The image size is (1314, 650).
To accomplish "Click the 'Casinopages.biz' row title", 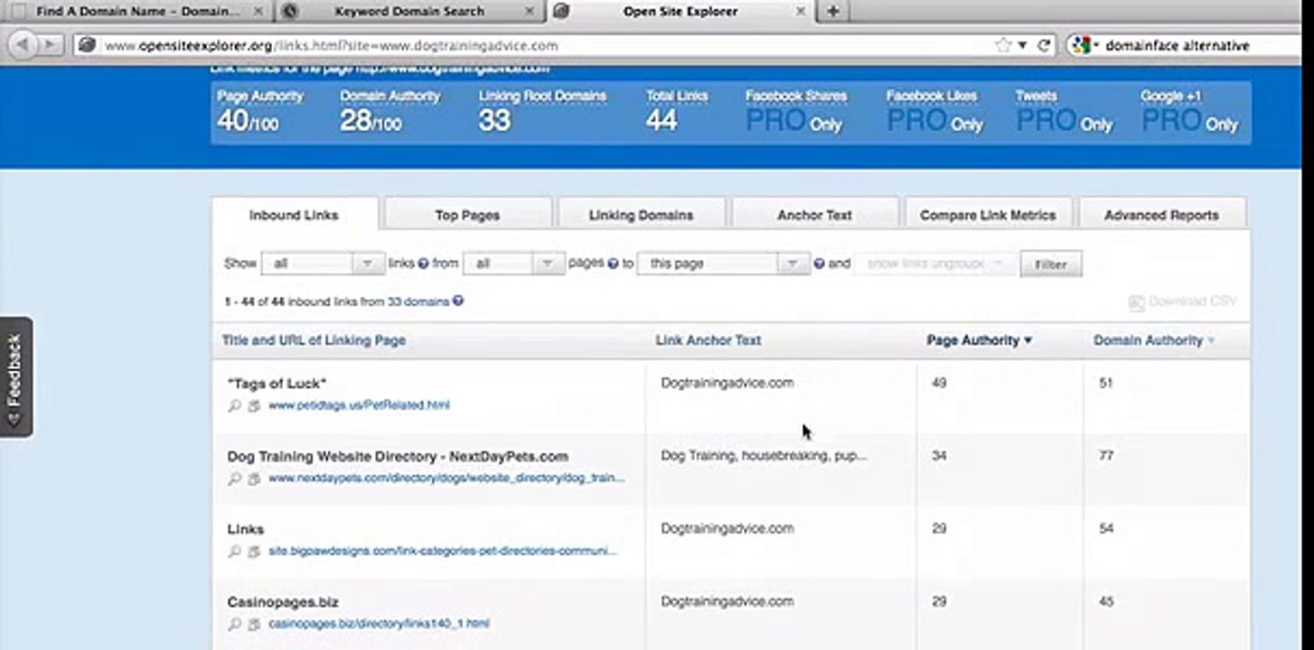I will [x=283, y=602].
